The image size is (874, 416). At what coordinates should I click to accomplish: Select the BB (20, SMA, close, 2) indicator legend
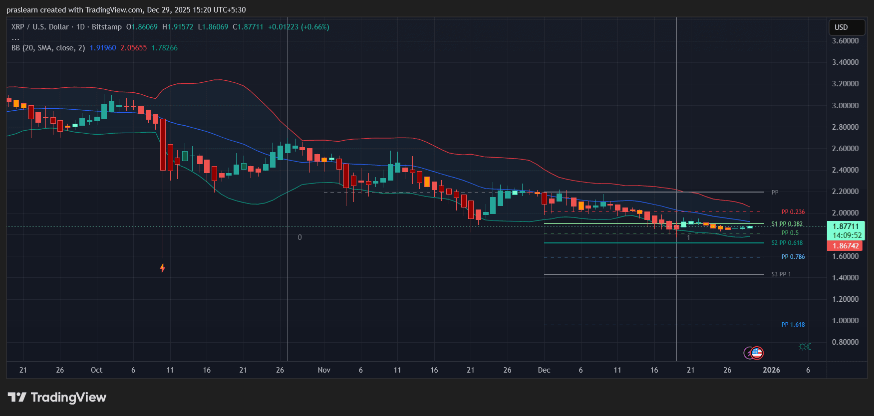48,48
